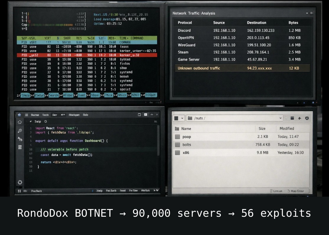
Task: Open the device dropdown beside the folder icon
Action: [181, 118]
